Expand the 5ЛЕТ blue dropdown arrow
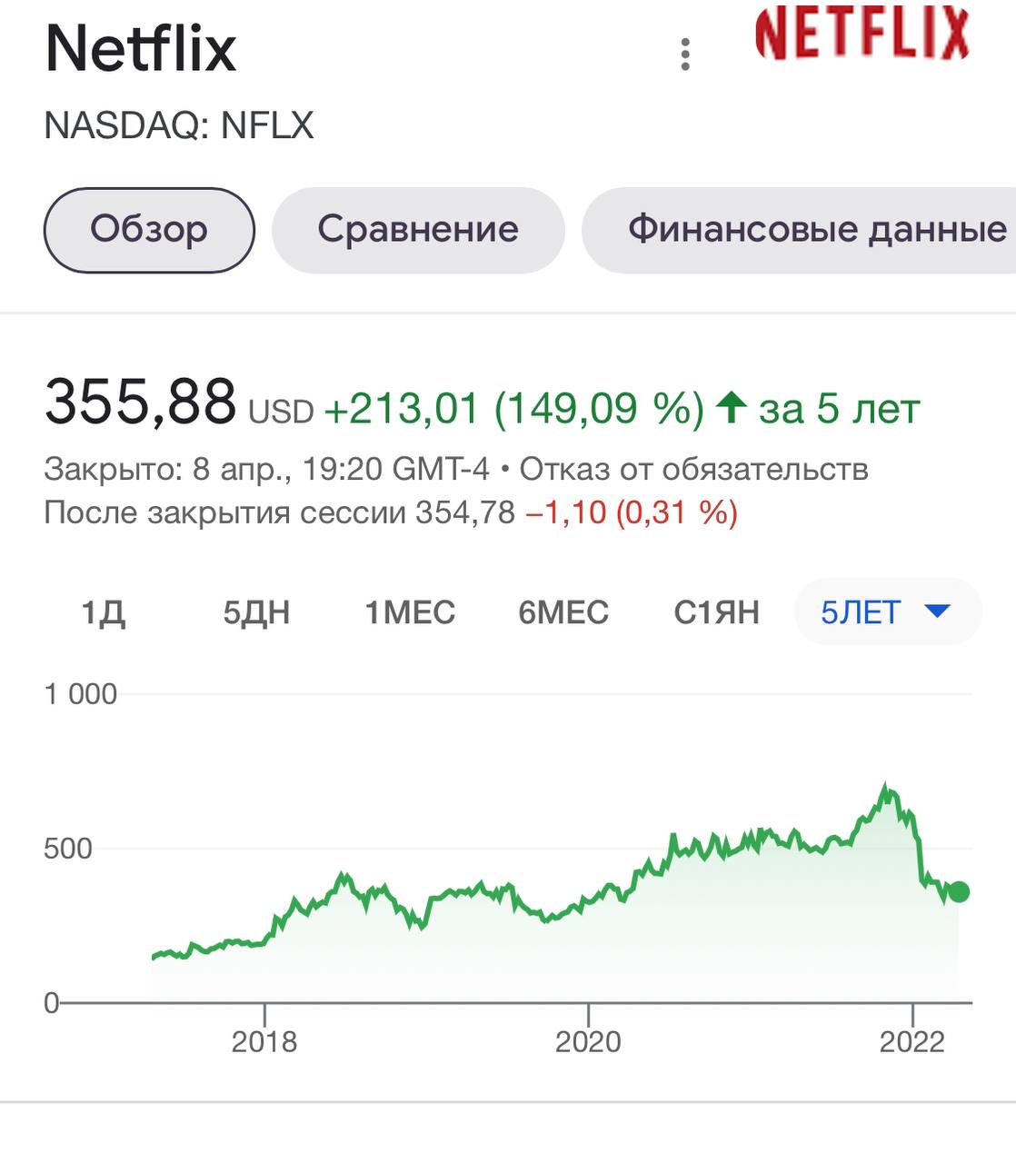Viewport: 1016px width, 1163px height. point(937,611)
